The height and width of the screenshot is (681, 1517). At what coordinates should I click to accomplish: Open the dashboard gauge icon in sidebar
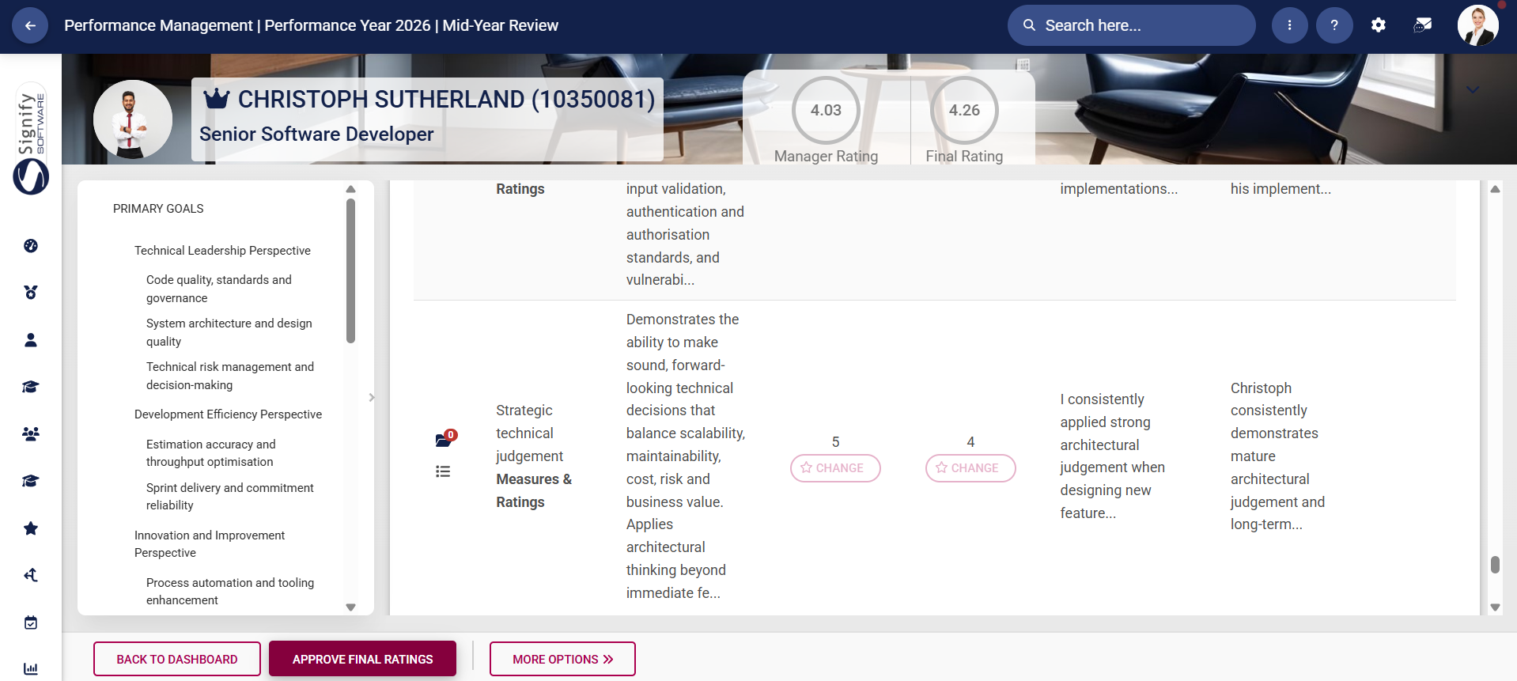[x=31, y=246]
